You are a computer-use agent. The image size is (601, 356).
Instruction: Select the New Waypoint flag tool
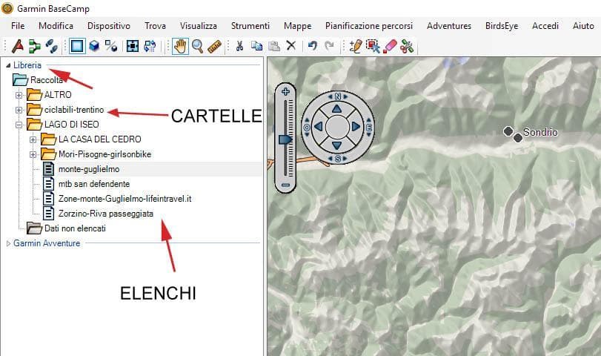(18, 47)
